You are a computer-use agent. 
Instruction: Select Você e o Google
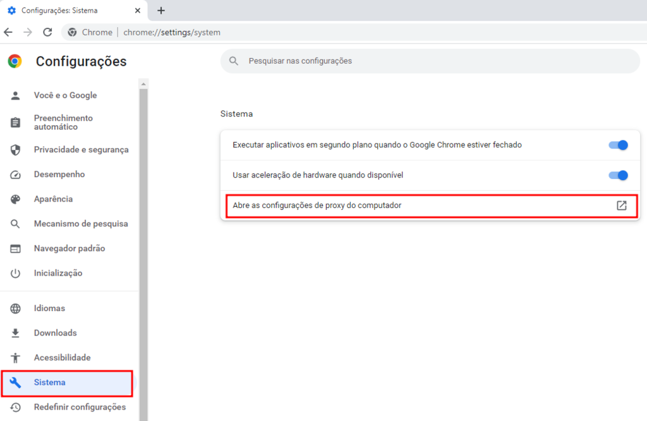coord(66,95)
